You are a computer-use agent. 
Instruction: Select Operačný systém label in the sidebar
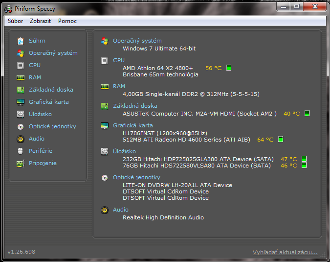point(53,53)
